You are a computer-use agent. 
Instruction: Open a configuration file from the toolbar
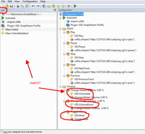(x=7, y=6)
